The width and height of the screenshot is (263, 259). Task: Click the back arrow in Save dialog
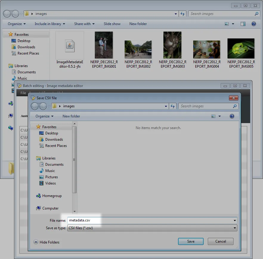pyautogui.click(x=35, y=106)
